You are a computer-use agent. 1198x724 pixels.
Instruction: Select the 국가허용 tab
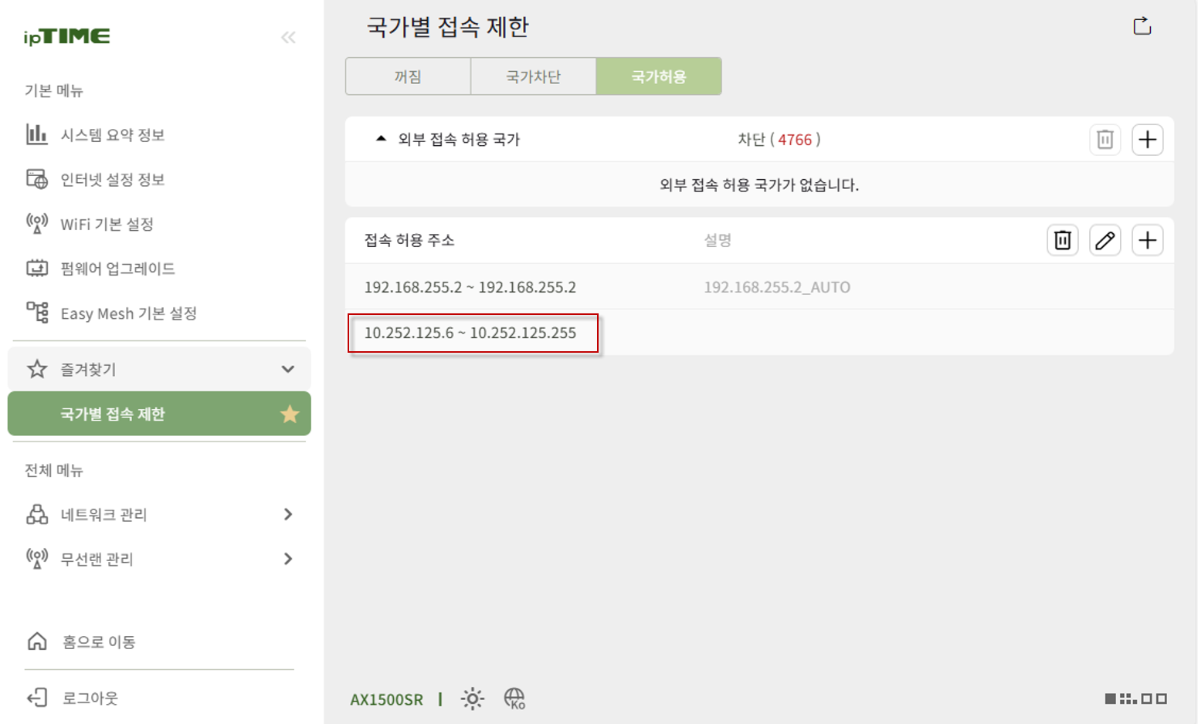click(x=659, y=76)
